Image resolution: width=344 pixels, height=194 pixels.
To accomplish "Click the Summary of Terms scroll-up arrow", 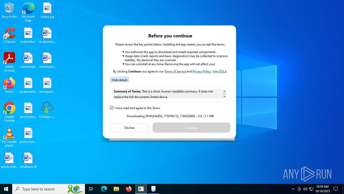I will [x=224, y=91].
